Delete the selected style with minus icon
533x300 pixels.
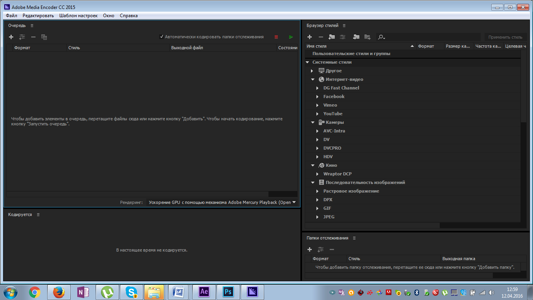click(321, 37)
